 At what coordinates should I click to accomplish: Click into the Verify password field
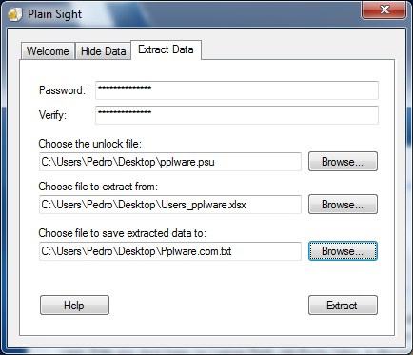(237, 115)
